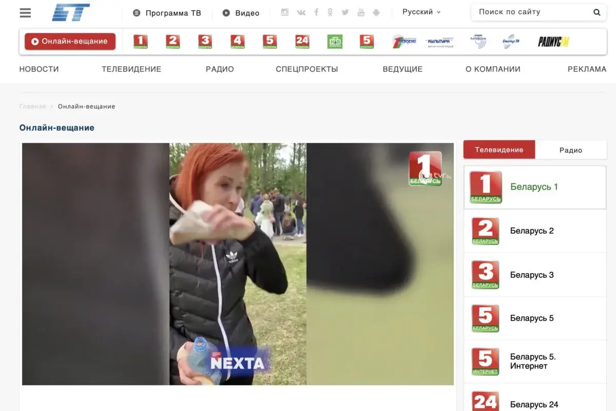Viewport: 616px width, 411px height.
Task: Expand the Русский language dropdown
Action: pyautogui.click(x=421, y=12)
